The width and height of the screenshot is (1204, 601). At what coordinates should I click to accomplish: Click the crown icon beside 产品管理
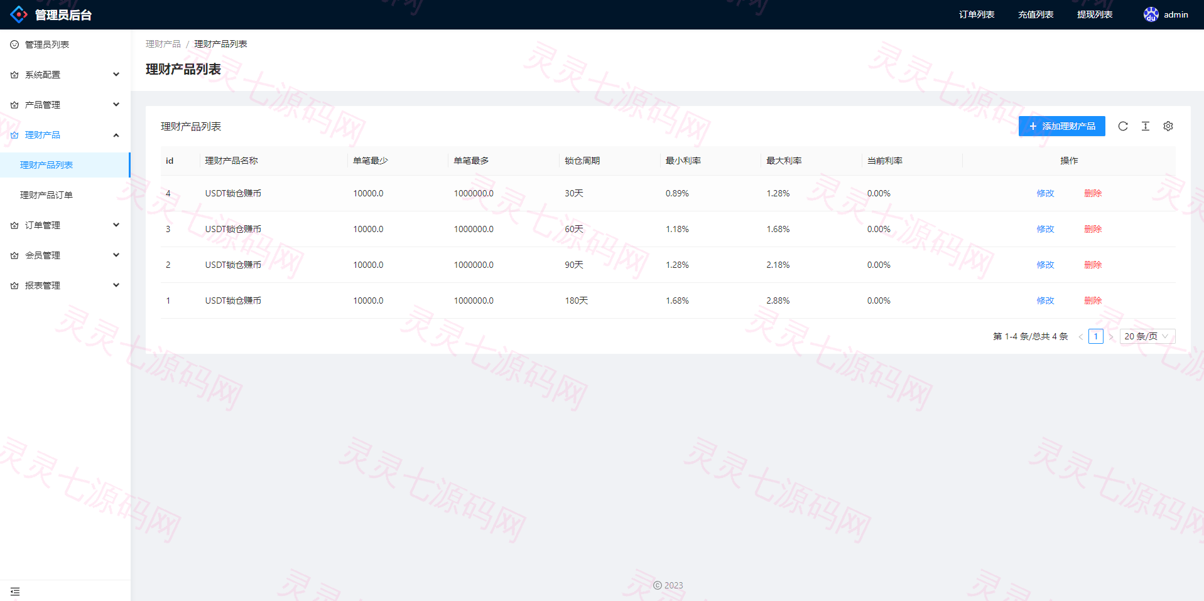pyautogui.click(x=14, y=105)
